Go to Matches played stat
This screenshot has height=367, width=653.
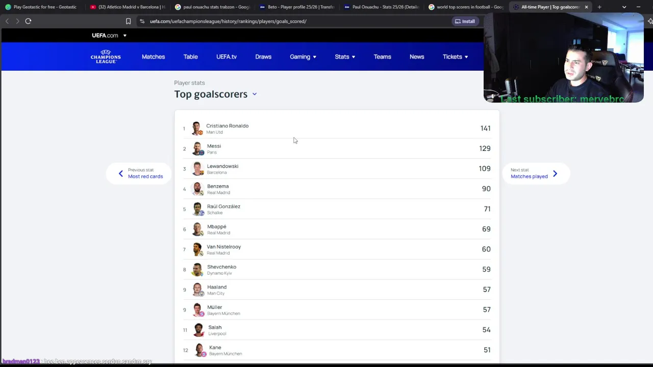pos(529,176)
